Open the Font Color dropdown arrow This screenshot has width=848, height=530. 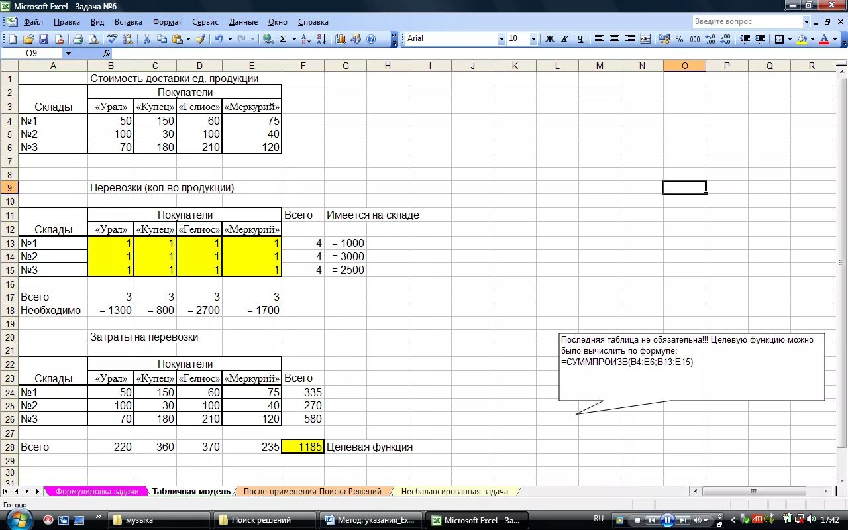(x=835, y=39)
